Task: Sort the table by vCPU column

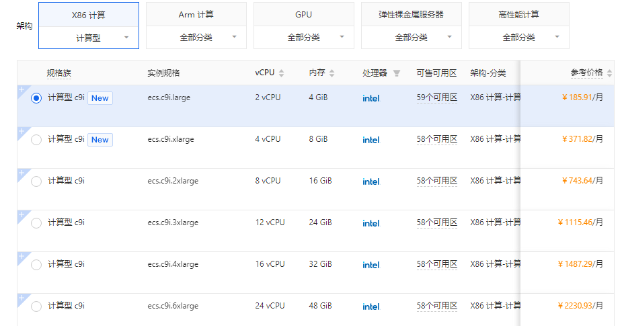Action: (x=282, y=73)
